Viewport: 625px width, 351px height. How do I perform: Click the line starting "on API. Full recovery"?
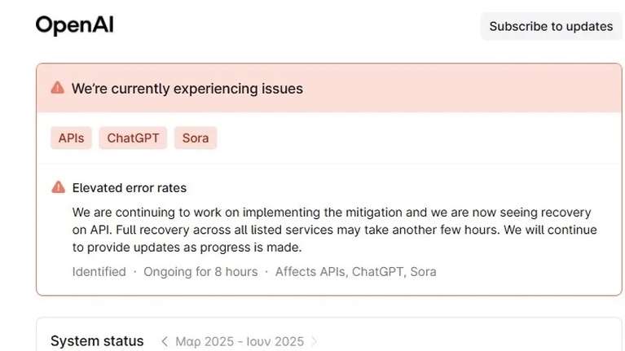[x=334, y=230]
